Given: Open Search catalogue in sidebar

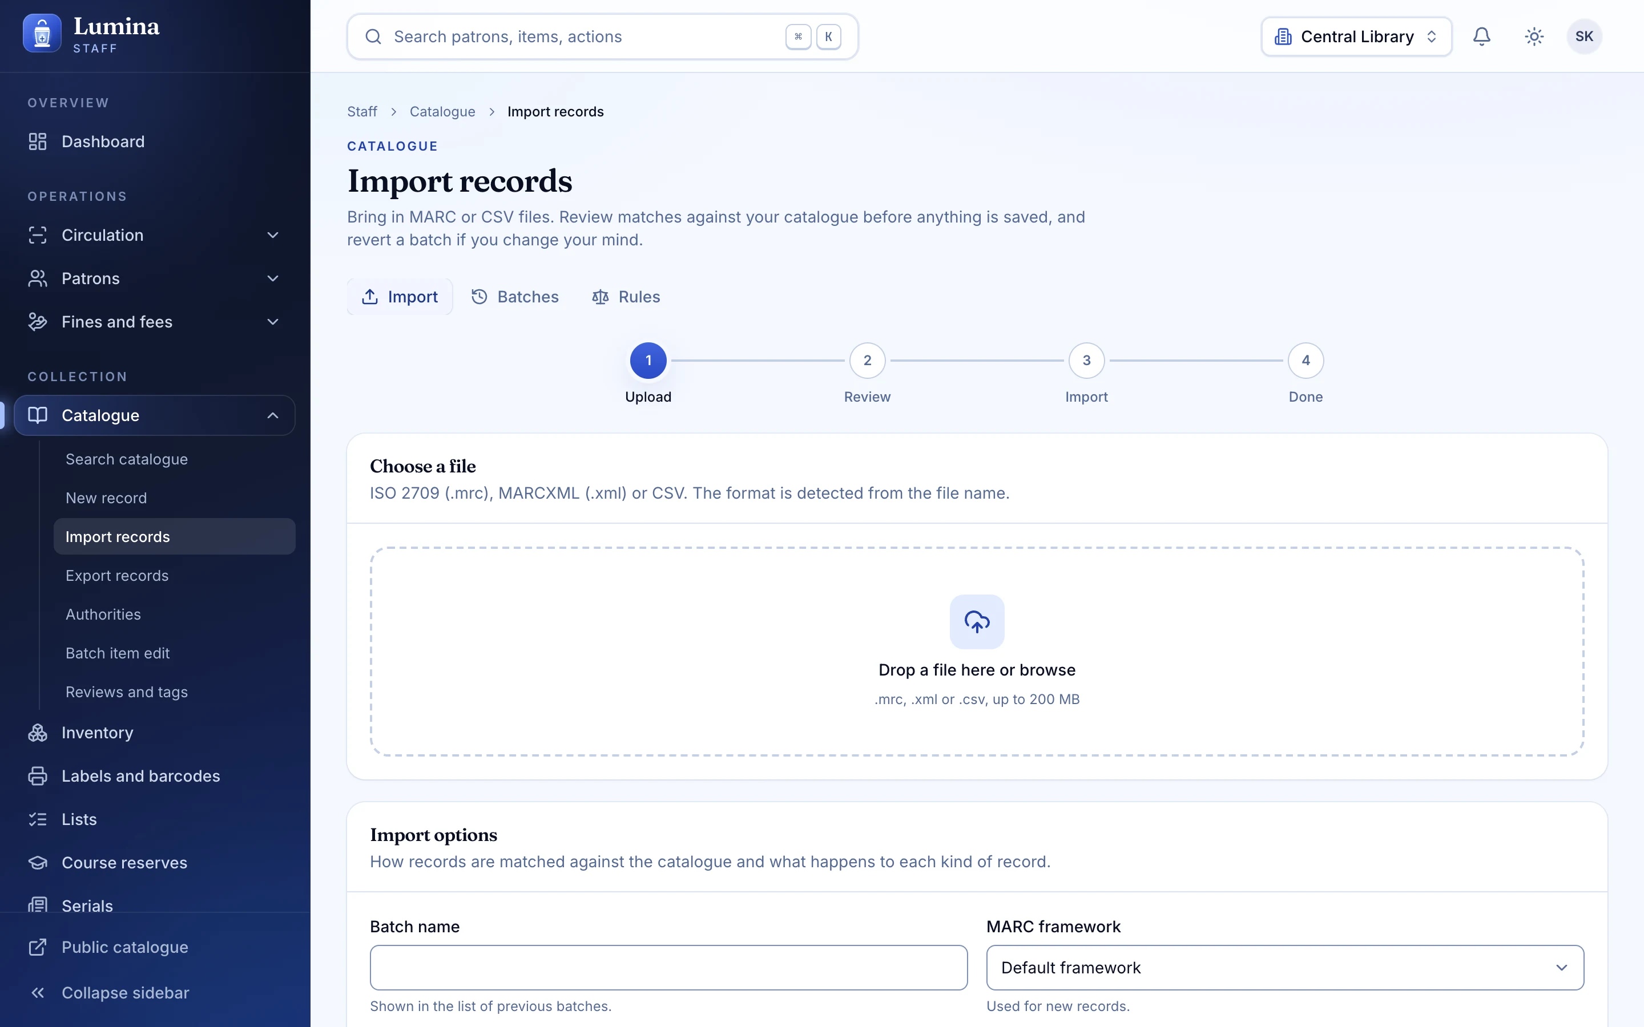Looking at the screenshot, I should (175, 459).
